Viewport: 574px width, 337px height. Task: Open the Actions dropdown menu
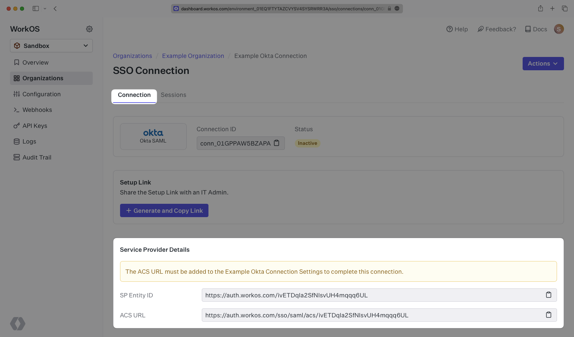(x=543, y=64)
